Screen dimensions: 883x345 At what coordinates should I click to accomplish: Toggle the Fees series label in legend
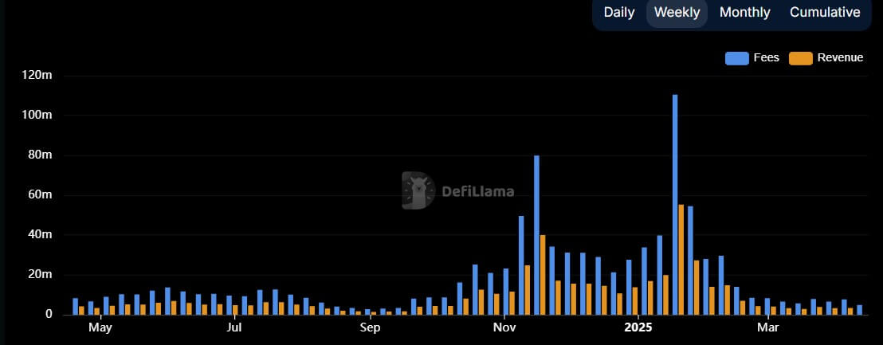[x=766, y=58]
